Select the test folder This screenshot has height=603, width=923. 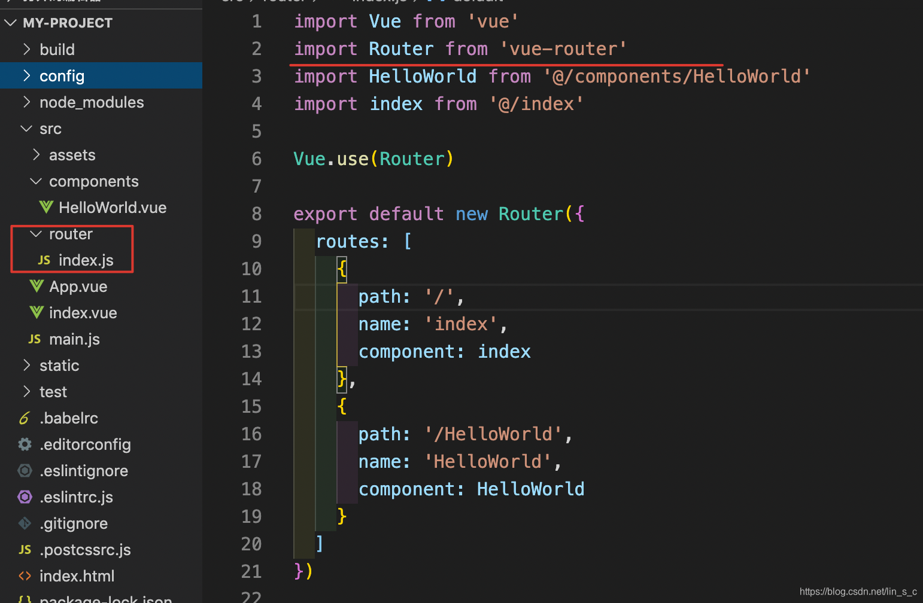(x=101, y=392)
